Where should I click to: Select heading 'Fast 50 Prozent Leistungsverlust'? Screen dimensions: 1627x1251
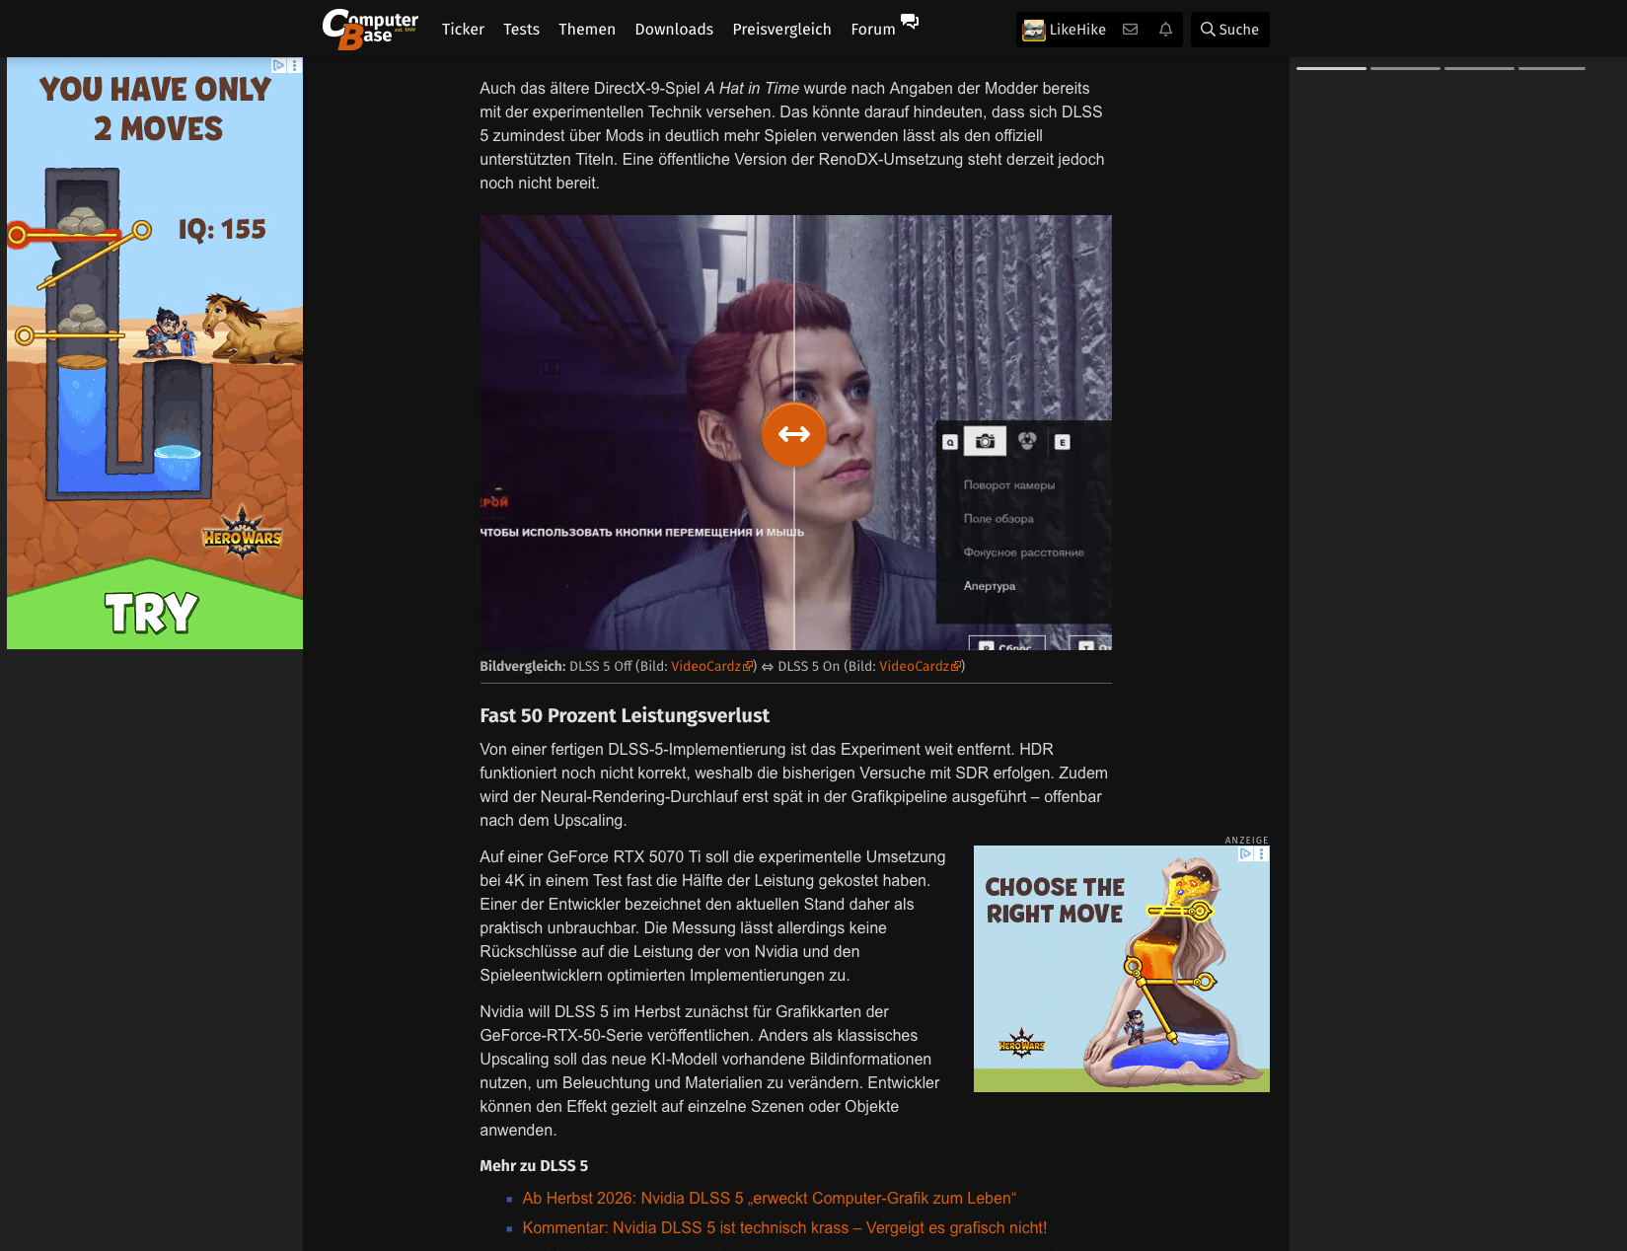click(x=625, y=715)
